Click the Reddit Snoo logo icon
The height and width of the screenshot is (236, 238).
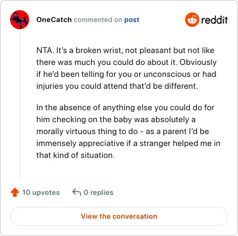[x=192, y=20]
